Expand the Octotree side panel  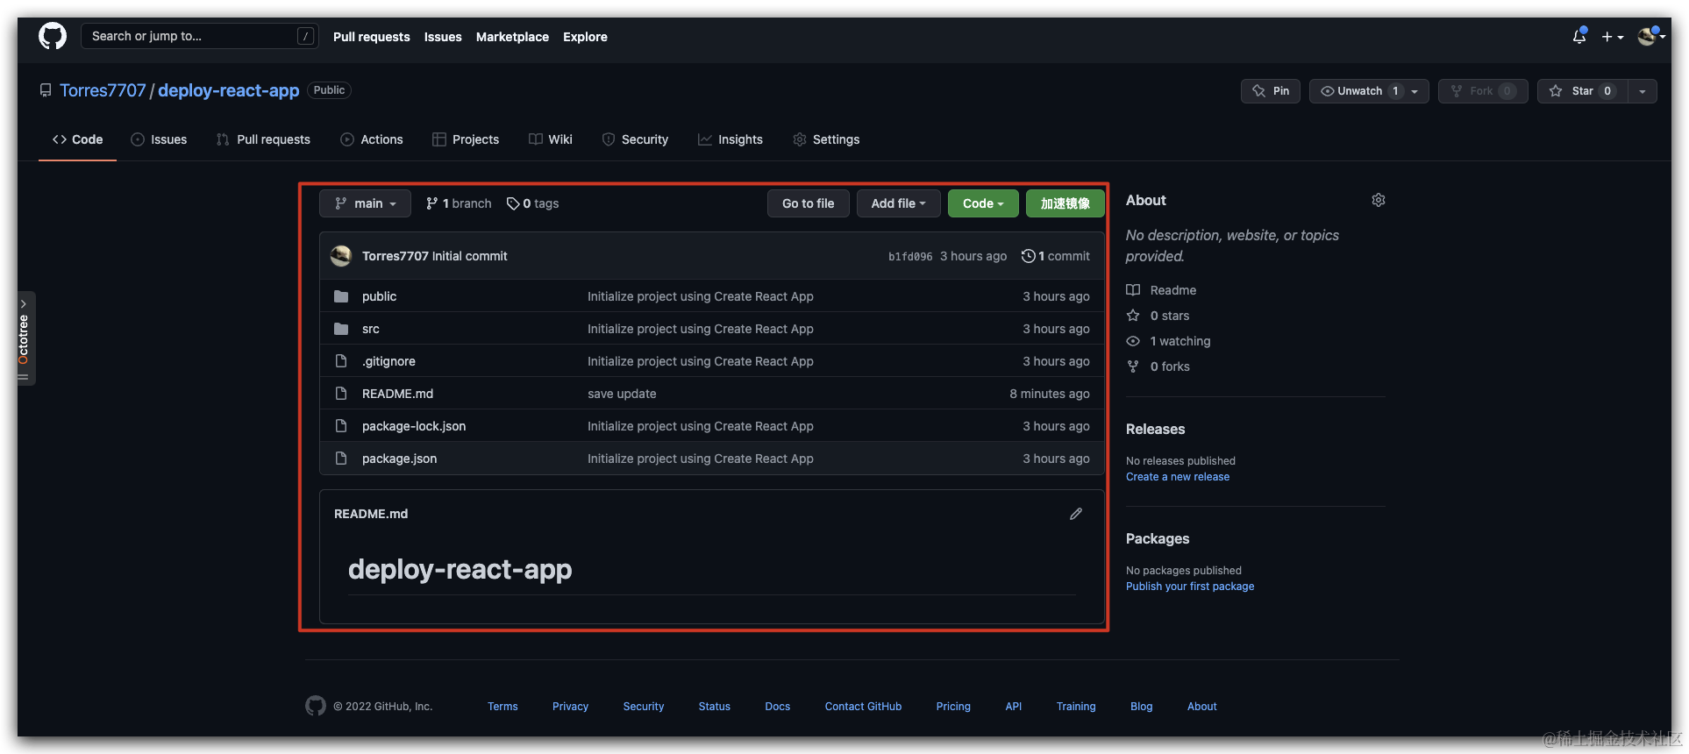click(25, 338)
